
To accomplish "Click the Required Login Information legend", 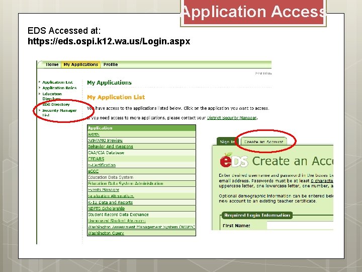I will [257, 216].
